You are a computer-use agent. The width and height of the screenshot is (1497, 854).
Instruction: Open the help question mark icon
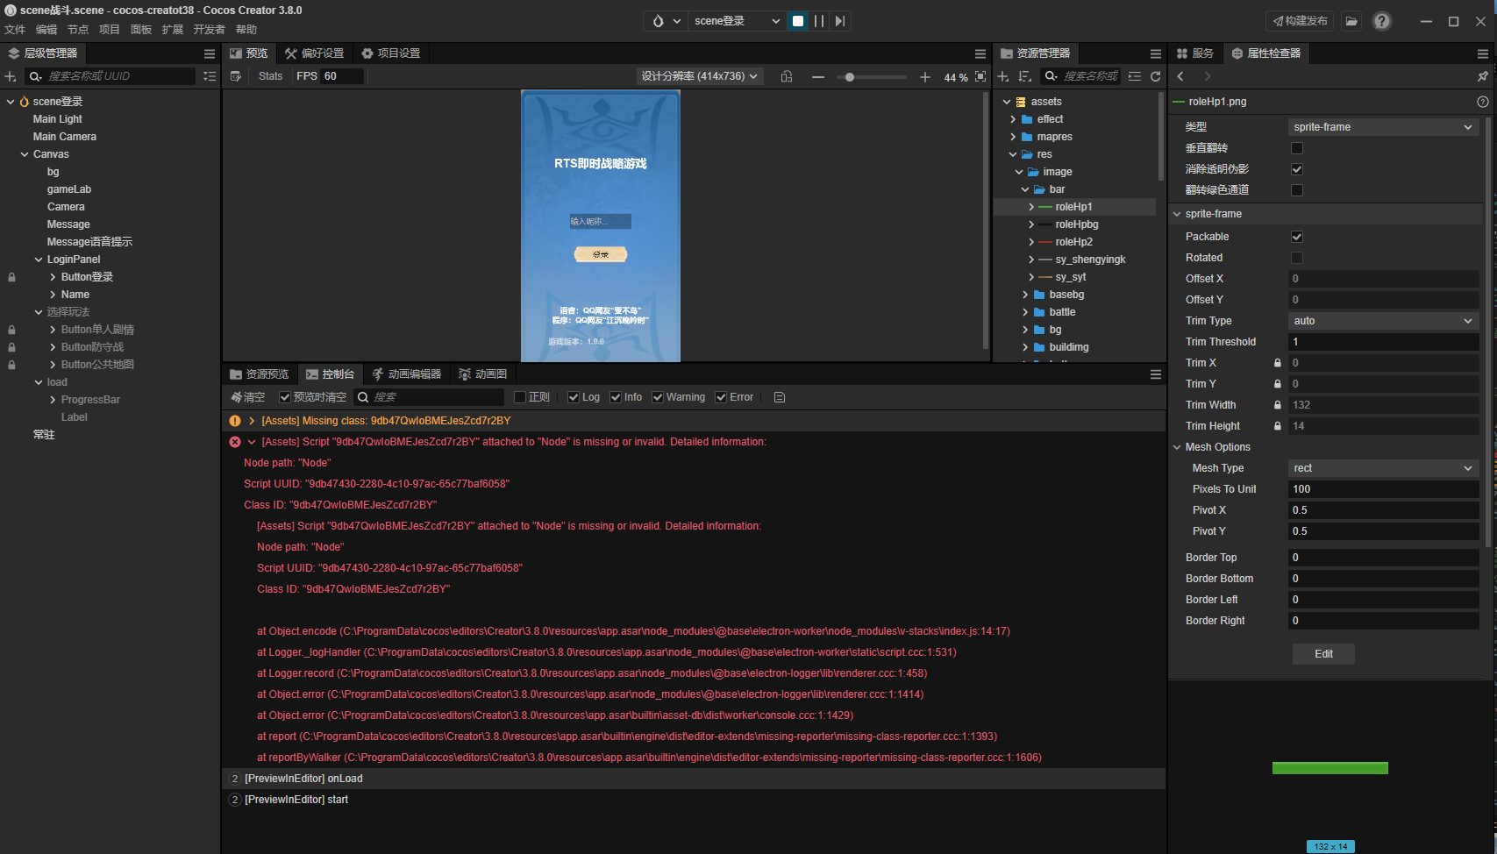click(x=1382, y=21)
